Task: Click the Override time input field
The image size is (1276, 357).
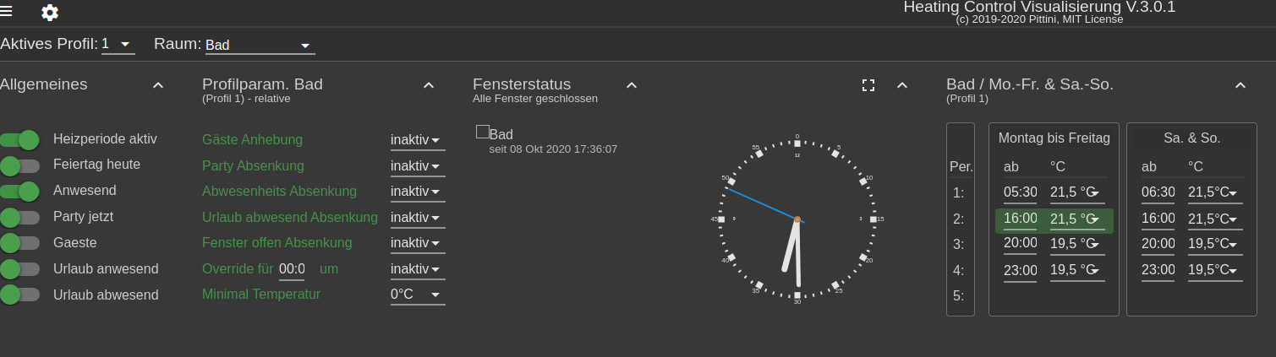Action: point(292,269)
